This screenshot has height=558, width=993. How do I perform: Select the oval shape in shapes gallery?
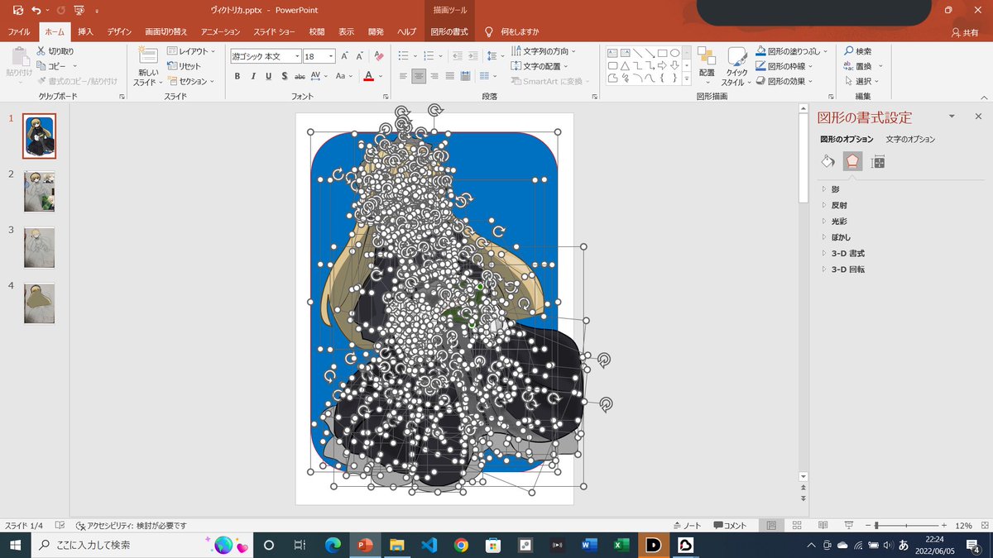coord(674,53)
